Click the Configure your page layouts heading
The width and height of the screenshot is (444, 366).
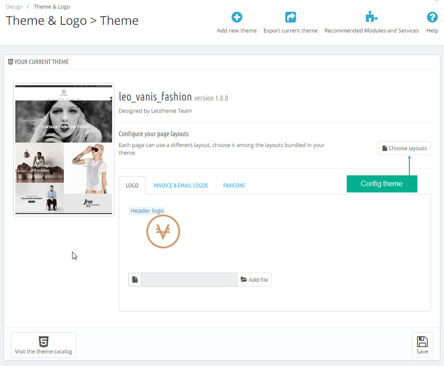(x=154, y=134)
